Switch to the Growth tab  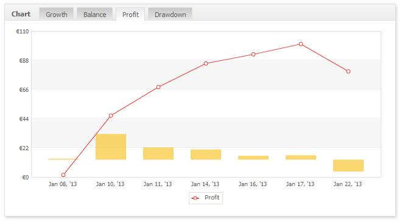pyautogui.click(x=57, y=14)
